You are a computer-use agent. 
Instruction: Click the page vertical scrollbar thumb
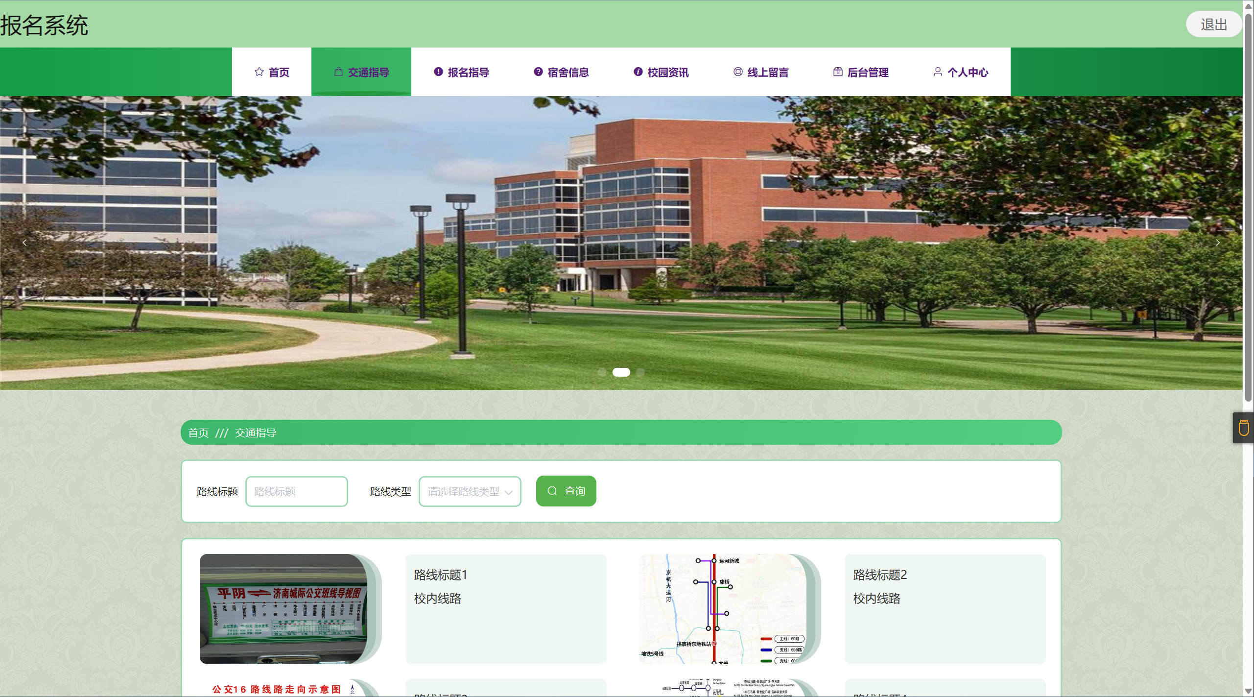pyautogui.click(x=1249, y=208)
